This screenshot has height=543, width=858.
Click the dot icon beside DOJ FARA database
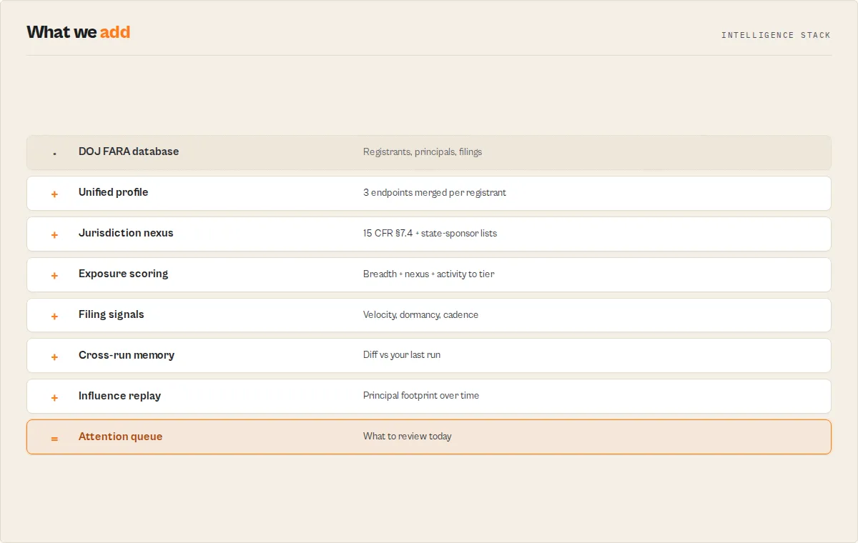point(54,153)
